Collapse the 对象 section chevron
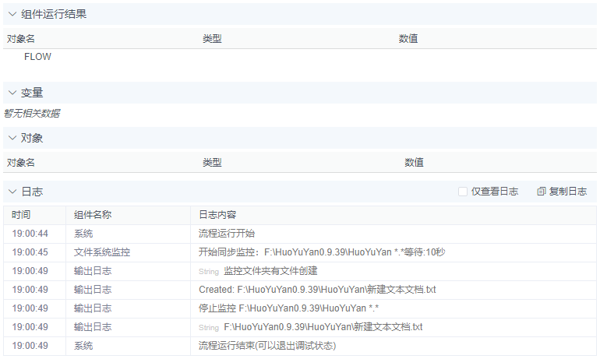The image size is (600, 359). coord(12,138)
